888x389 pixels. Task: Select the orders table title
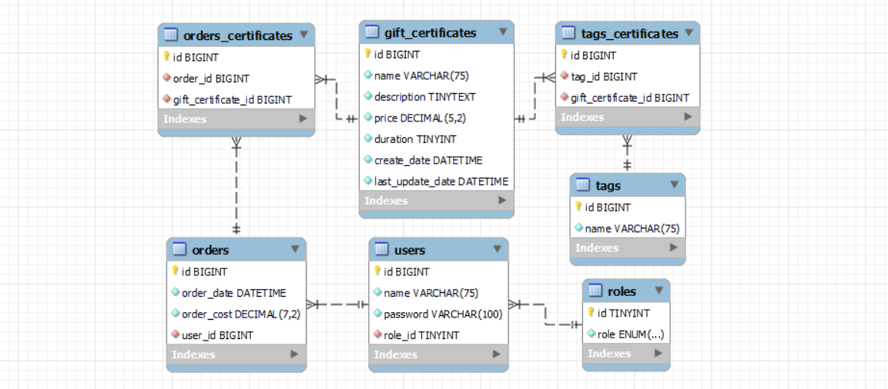click(x=211, y=250)
